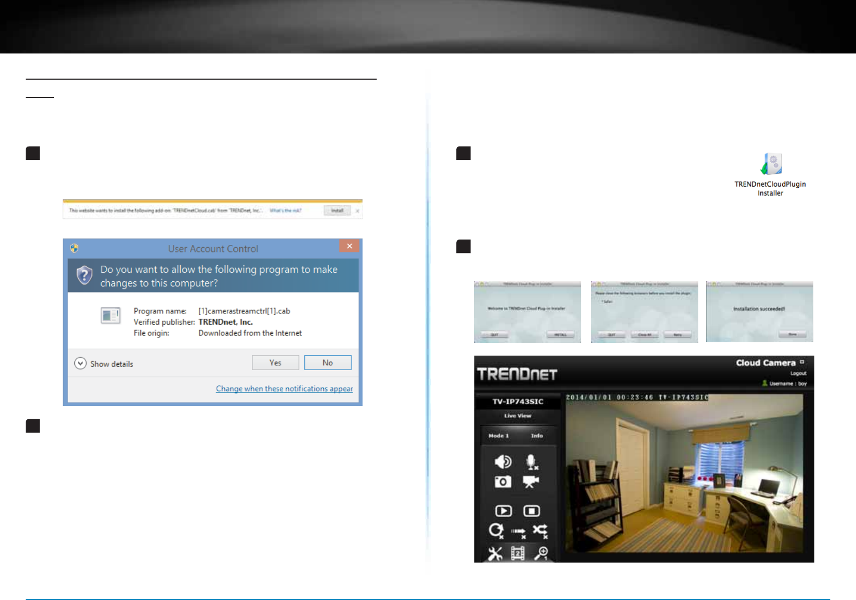Viewport: 856px width, 600px height.
Task: Open the What's the risk? link
Action: [286, 211]
